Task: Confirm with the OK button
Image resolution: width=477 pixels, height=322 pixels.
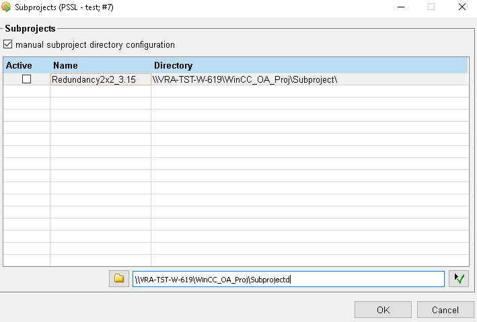Action: tap(383, 310)
